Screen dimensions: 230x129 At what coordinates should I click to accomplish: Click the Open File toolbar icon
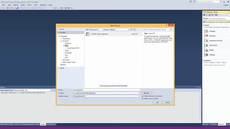point(12,8)
